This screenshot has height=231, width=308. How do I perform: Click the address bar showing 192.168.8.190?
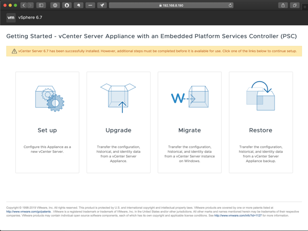[171, 5]
